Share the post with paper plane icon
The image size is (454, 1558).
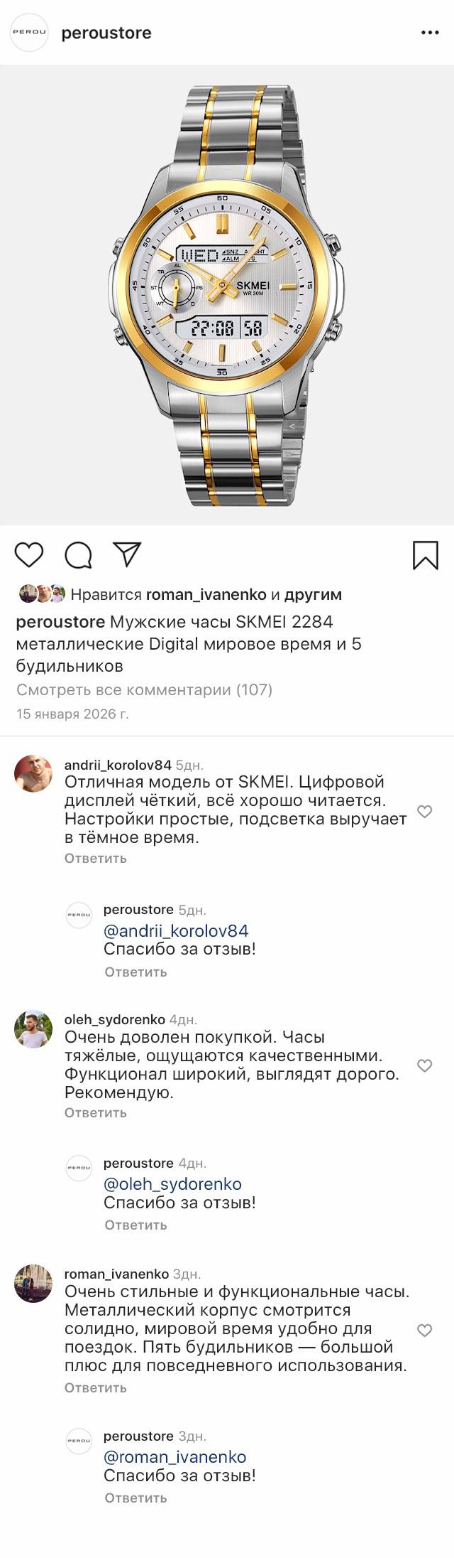point(127,554)
